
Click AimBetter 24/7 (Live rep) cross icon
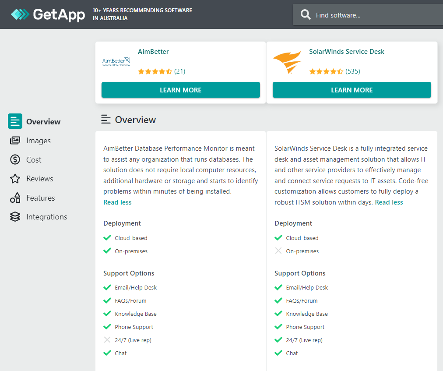[x=107, y=340]
